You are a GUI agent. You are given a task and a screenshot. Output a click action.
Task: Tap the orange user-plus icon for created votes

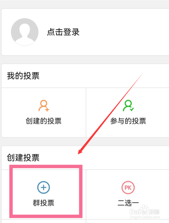[x=44, y=106]
